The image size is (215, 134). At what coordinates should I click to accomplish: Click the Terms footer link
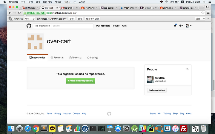pyautogui.click(x=50, y=114)
